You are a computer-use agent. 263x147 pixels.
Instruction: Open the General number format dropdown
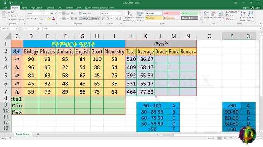point(120,13)
